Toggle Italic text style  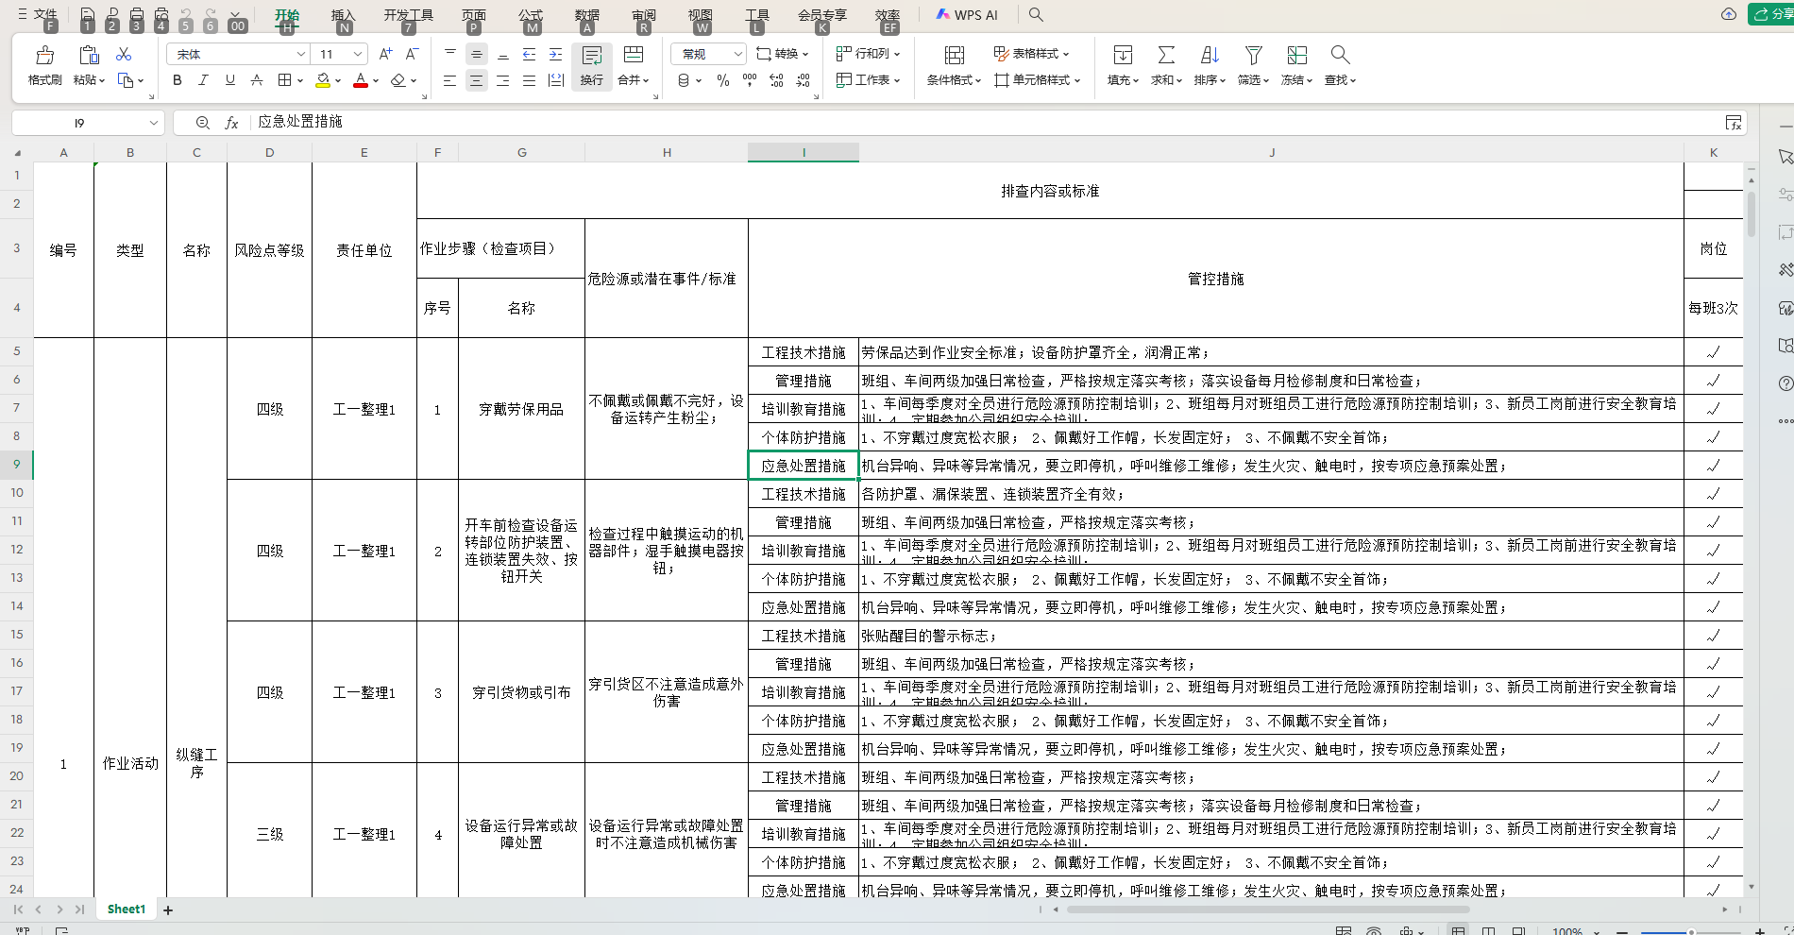[203, 81]
